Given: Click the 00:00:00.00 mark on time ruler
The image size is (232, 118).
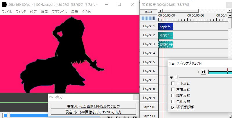Looking at the screenshot, I should (x=167, y=15).
